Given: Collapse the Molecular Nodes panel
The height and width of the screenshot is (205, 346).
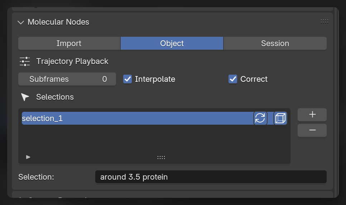Looking at the screenshot, I should point(21,22).
